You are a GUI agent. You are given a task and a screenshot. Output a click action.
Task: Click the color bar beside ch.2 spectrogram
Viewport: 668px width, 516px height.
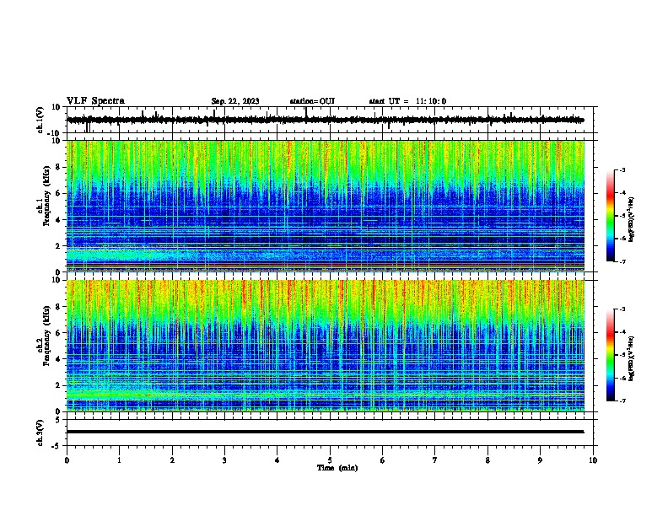coord(611,355)
